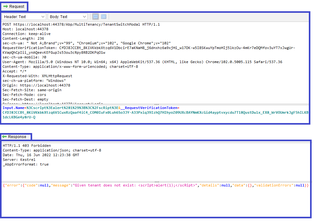Viewport: 316px width, 223px height.
Task: Click the 'Content-Length: 236' header
Action: click(x=23, y=38)
